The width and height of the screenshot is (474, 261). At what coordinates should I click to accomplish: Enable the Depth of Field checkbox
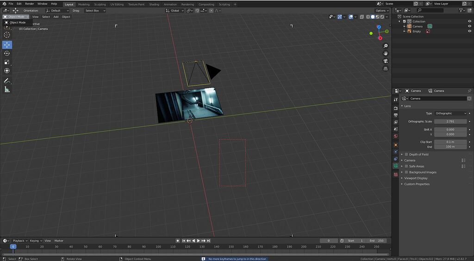click(406, 155)
